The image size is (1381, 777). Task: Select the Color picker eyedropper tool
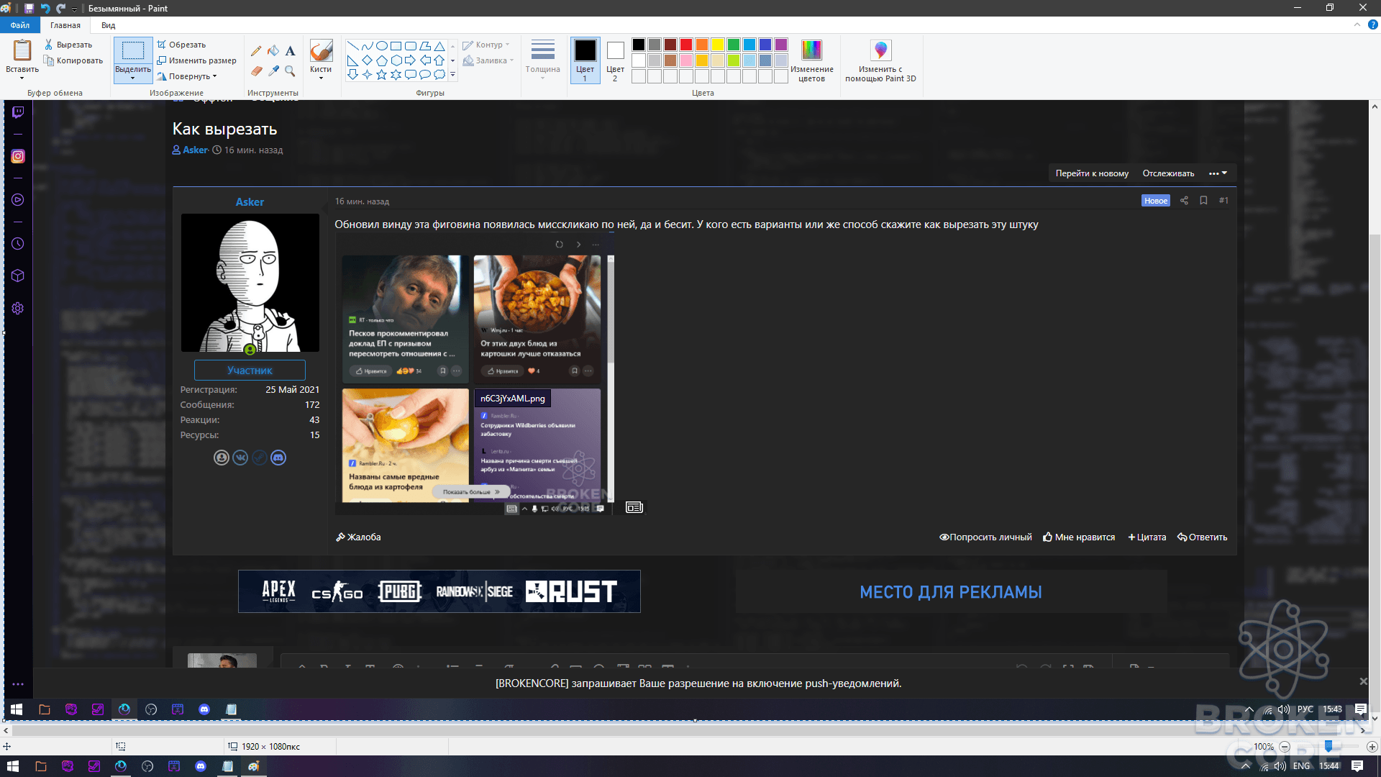[x=273, y=71]
